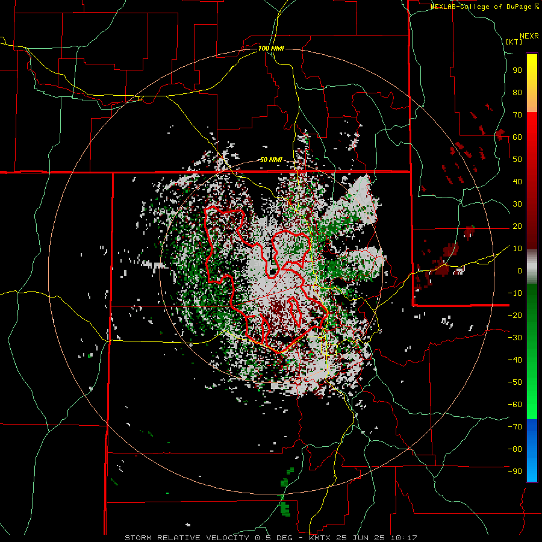Click the NEXR label above the color scale

coord(529,36)
